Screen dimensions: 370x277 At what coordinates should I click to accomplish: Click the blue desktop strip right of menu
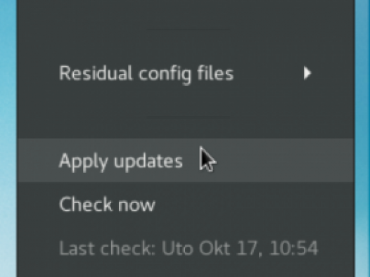pos(362,138)
